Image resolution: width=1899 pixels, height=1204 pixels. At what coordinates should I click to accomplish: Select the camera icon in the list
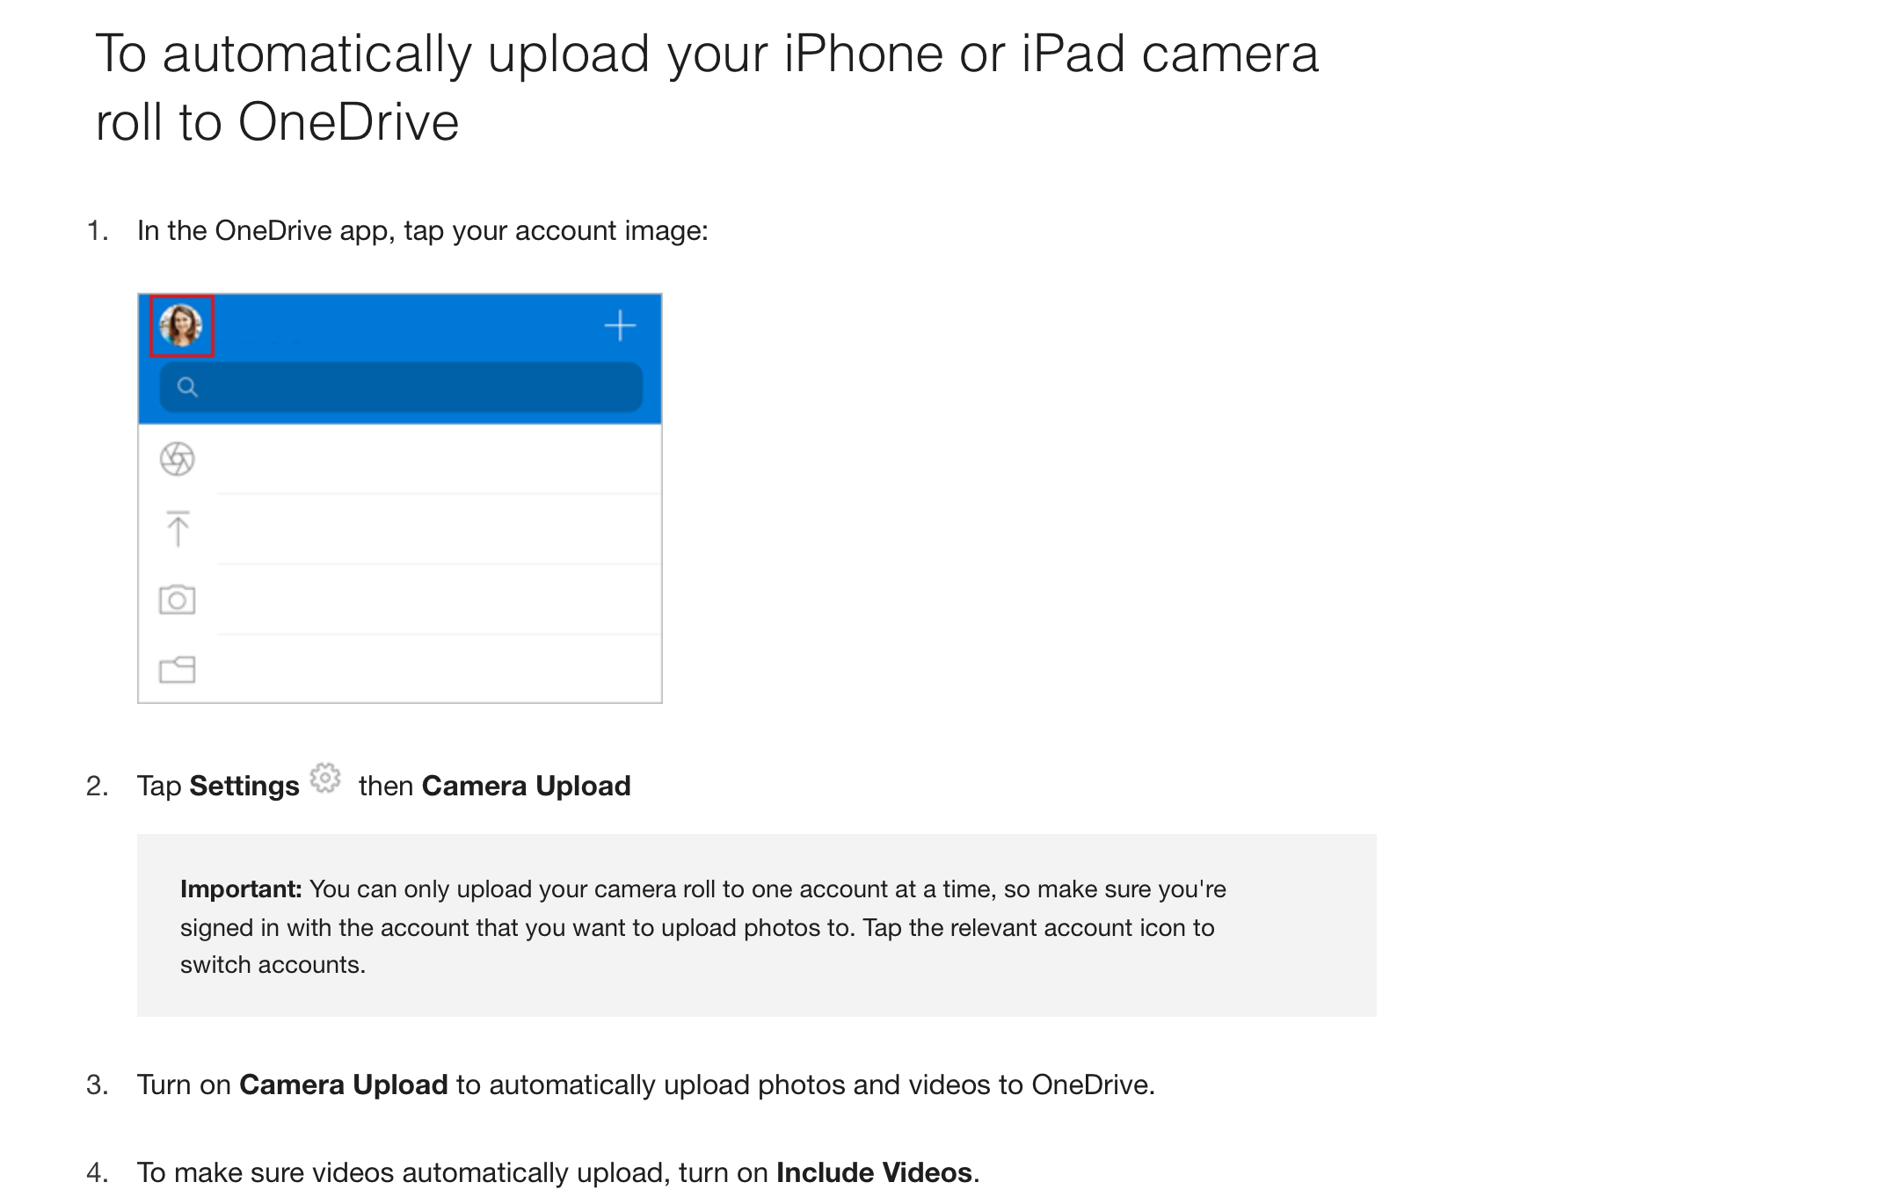[177, 599]
